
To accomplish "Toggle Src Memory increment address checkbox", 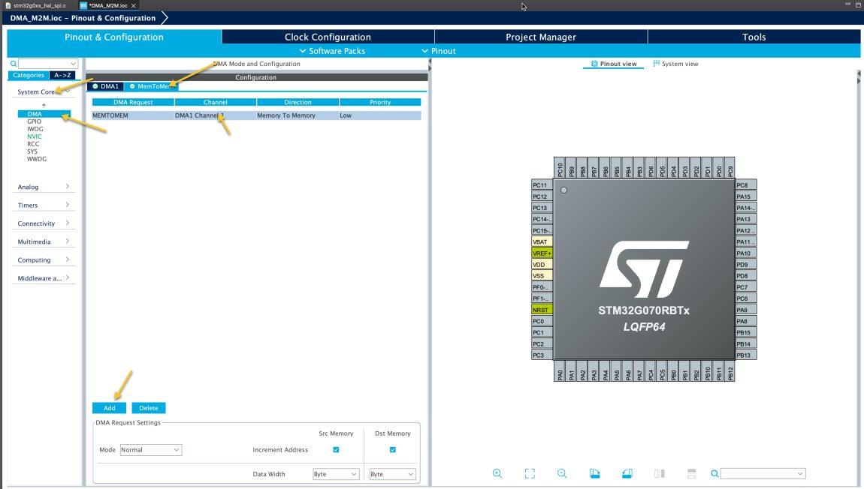I will [336, 449].
